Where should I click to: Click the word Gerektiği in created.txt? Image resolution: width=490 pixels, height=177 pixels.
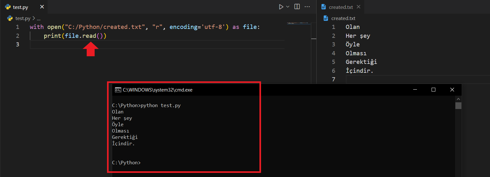pyautogui.click(x=361, y=62)
